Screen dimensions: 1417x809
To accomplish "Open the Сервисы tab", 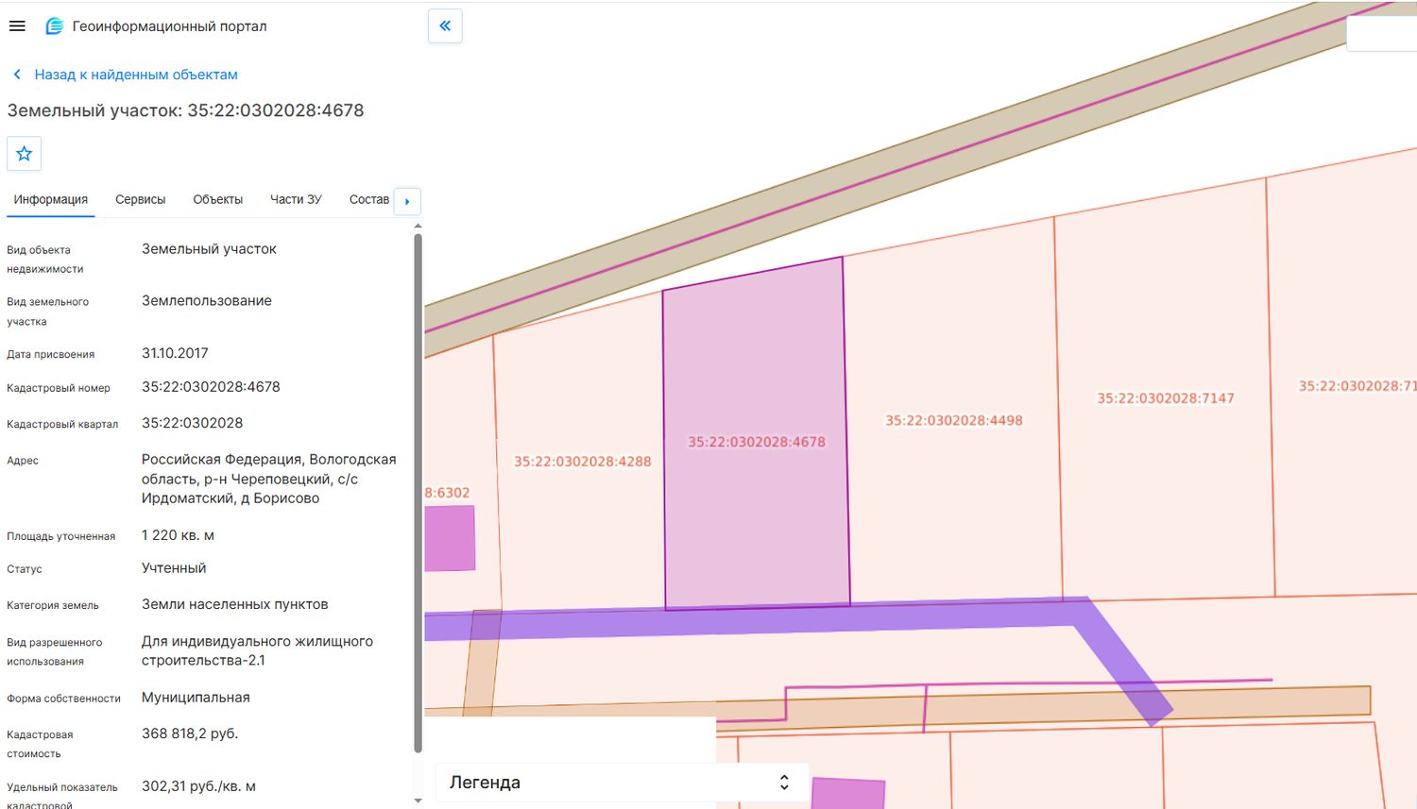I will click(140, 199).
